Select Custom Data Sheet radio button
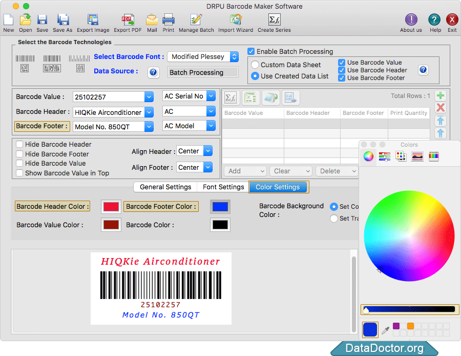 coord(255,65)
